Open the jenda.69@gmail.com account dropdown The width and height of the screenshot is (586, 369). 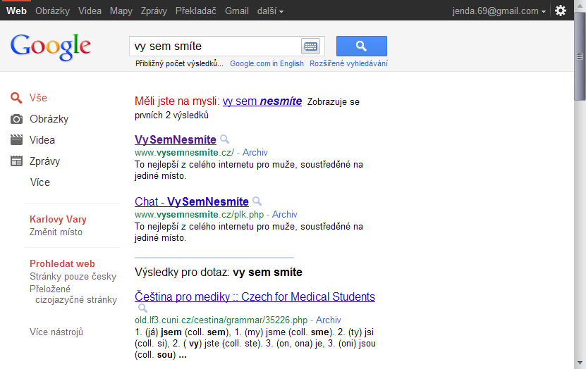pyautogui.click(x=499, y=11)
